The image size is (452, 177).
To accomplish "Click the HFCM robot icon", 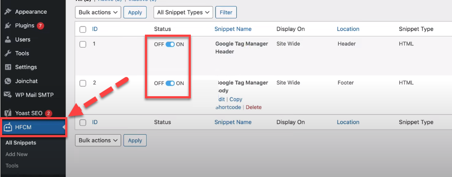I will (x=8, y=127).
